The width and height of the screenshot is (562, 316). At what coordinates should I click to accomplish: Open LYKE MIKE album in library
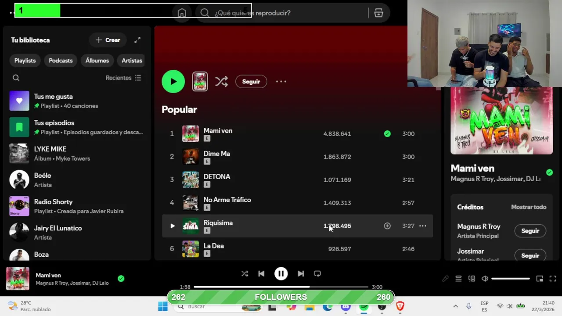(x=77, y=154)
